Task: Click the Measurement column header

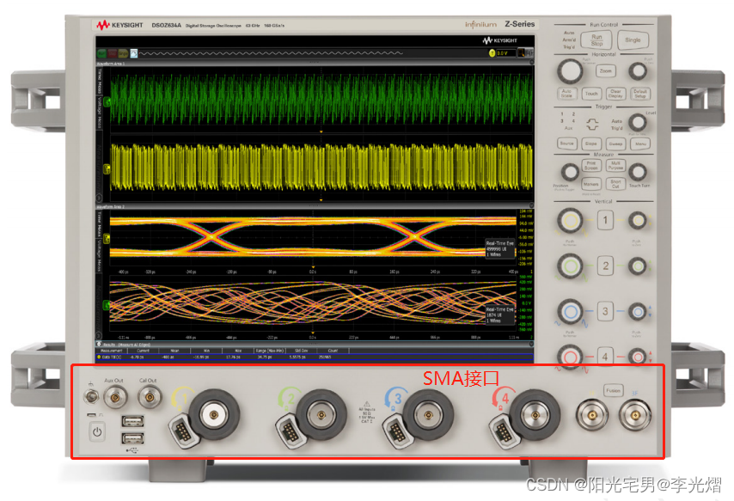Action: pyautogui.click(x=112, y=351)
